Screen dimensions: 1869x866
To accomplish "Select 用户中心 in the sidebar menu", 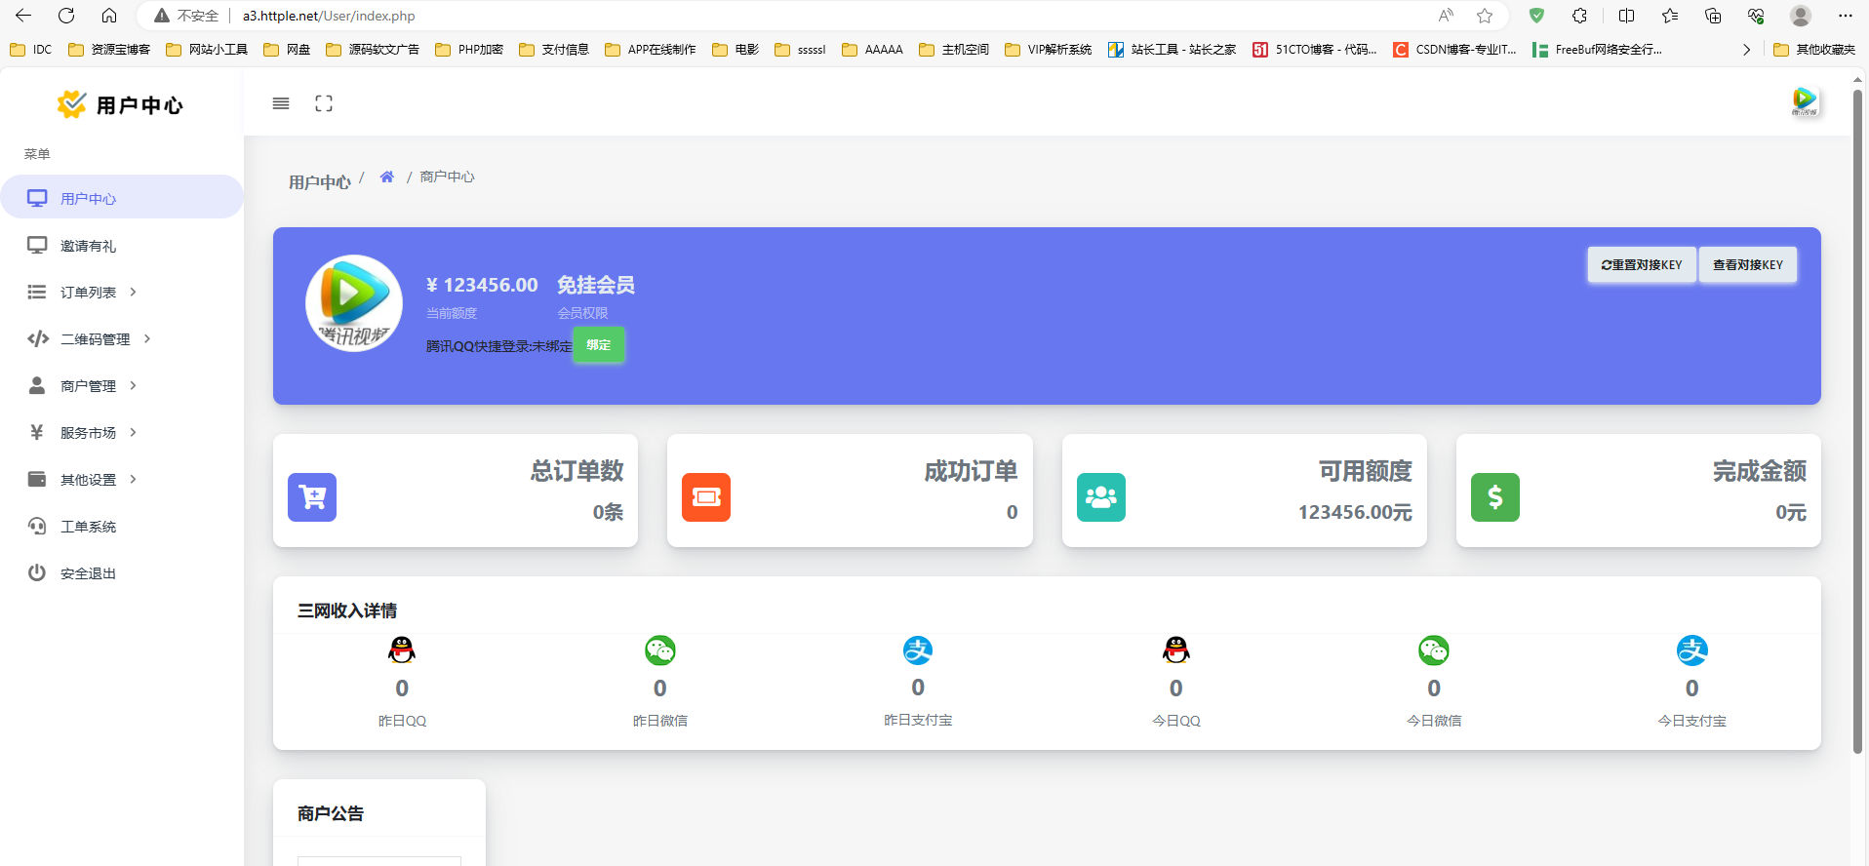I will coord(122,198).
